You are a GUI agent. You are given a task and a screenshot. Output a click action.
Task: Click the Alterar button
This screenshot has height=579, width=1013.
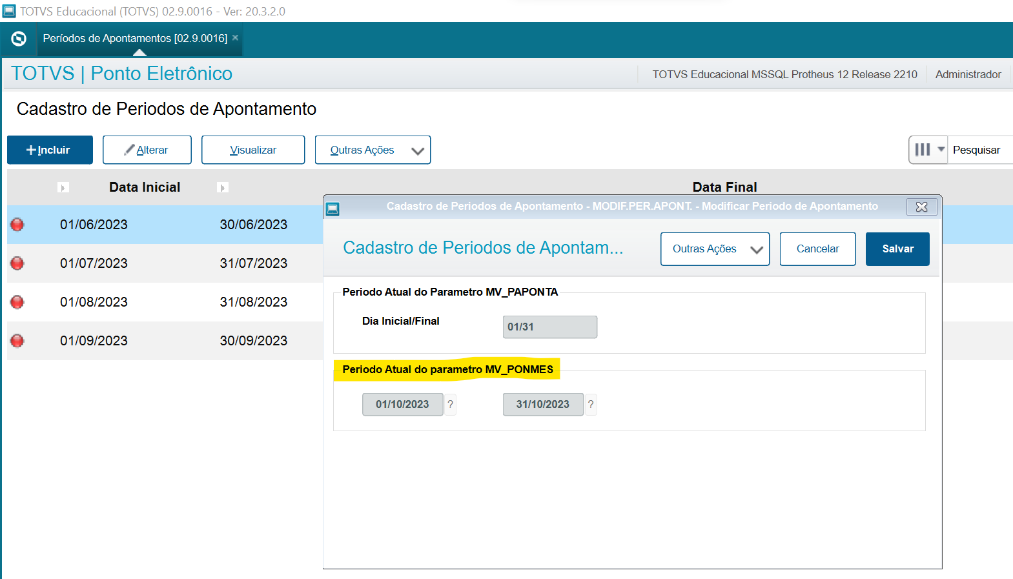click(147, 150)
